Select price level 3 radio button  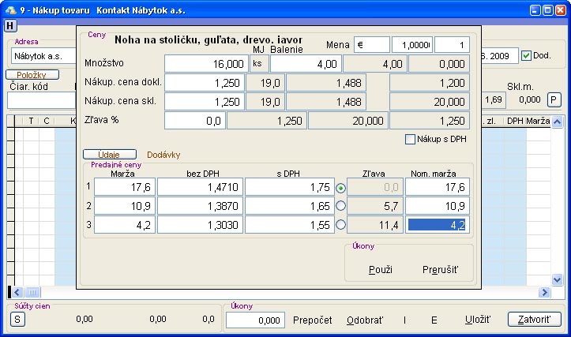pyautogui.click(x=341, y=225)
